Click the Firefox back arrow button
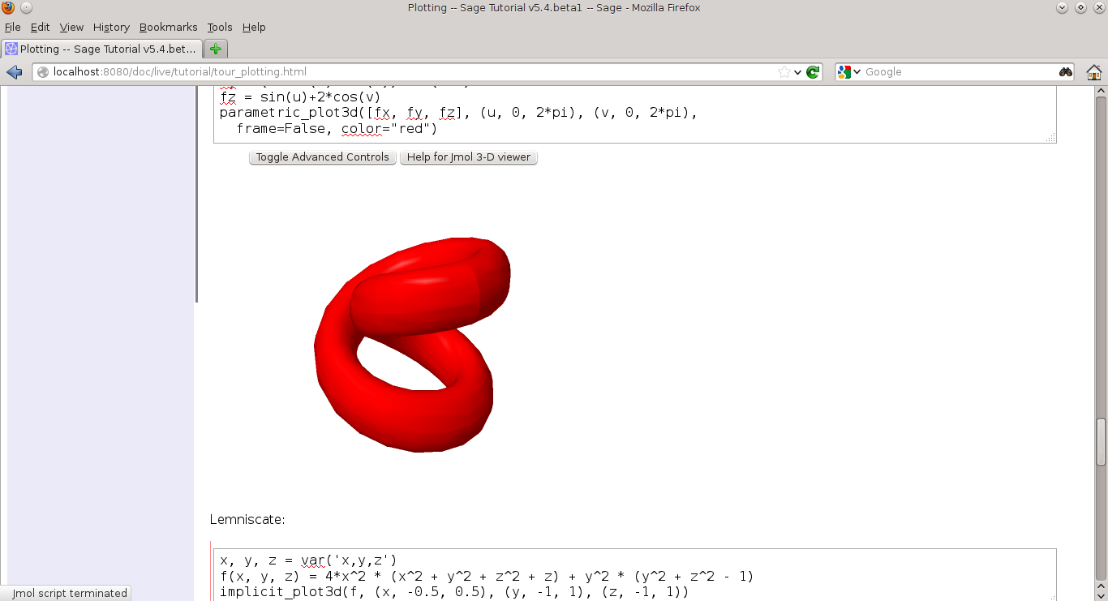Viewport: 1108px width, 601px height. pos(14,72)
